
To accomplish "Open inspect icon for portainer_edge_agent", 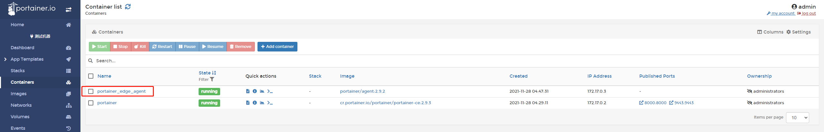I will point(255,91).
